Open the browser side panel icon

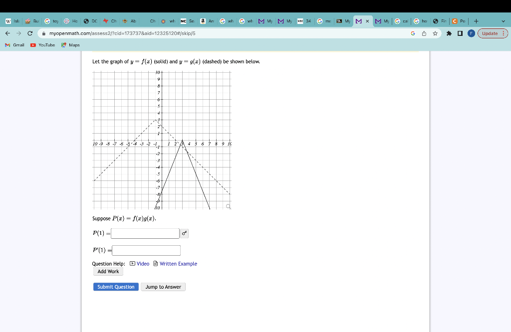point(460,33)
